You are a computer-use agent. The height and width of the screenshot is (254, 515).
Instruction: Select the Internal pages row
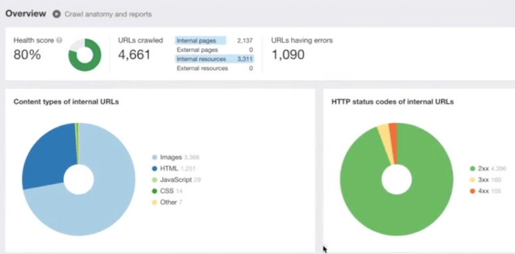click(215, 41)
